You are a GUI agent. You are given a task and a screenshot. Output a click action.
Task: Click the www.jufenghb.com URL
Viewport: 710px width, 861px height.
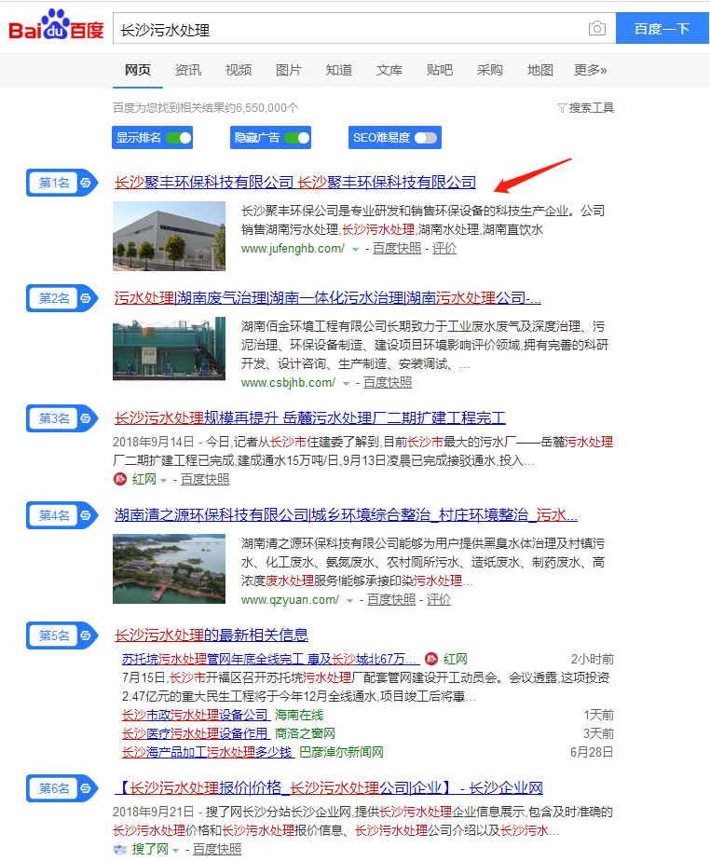point(294,248)
